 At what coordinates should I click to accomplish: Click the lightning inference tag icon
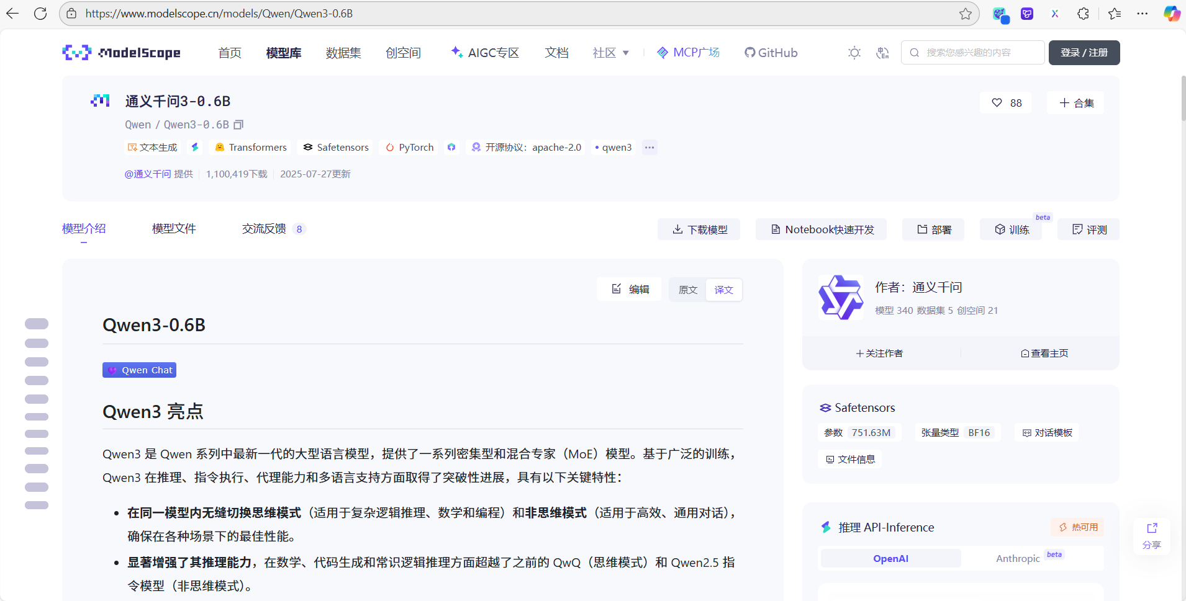point(195,147)
